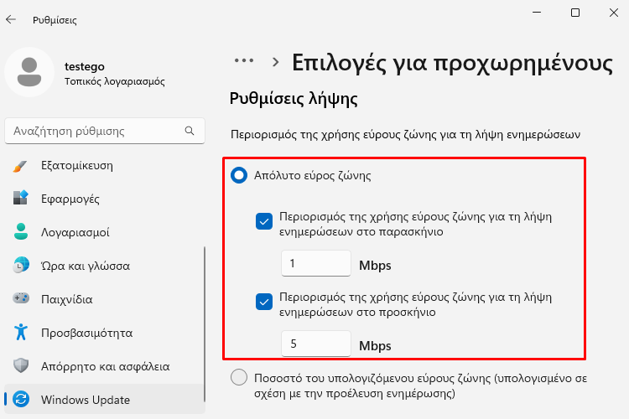Viewport: 629px width, 419px height.
Task: Click the foreground Mbps field showing 5
Action: click(316, 344)
